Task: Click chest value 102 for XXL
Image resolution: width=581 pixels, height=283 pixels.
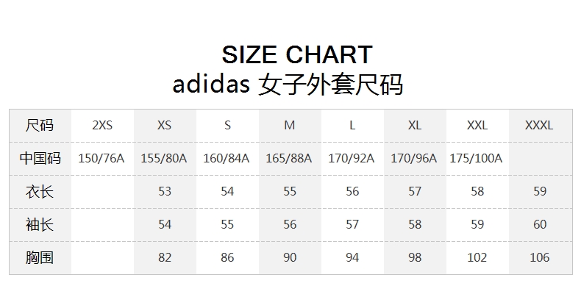Action: pyautogui.click(x=477, y=257)
